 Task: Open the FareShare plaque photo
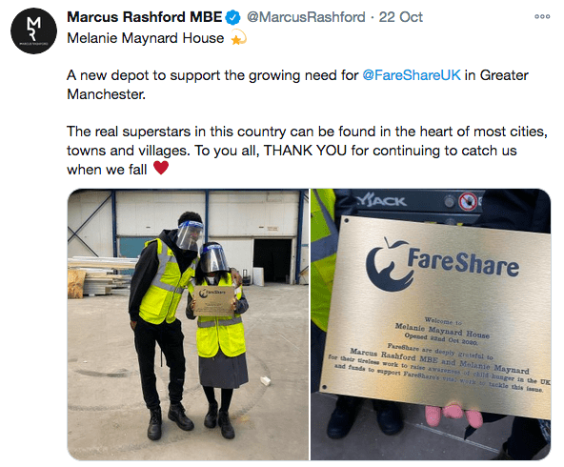pos(431,324)
